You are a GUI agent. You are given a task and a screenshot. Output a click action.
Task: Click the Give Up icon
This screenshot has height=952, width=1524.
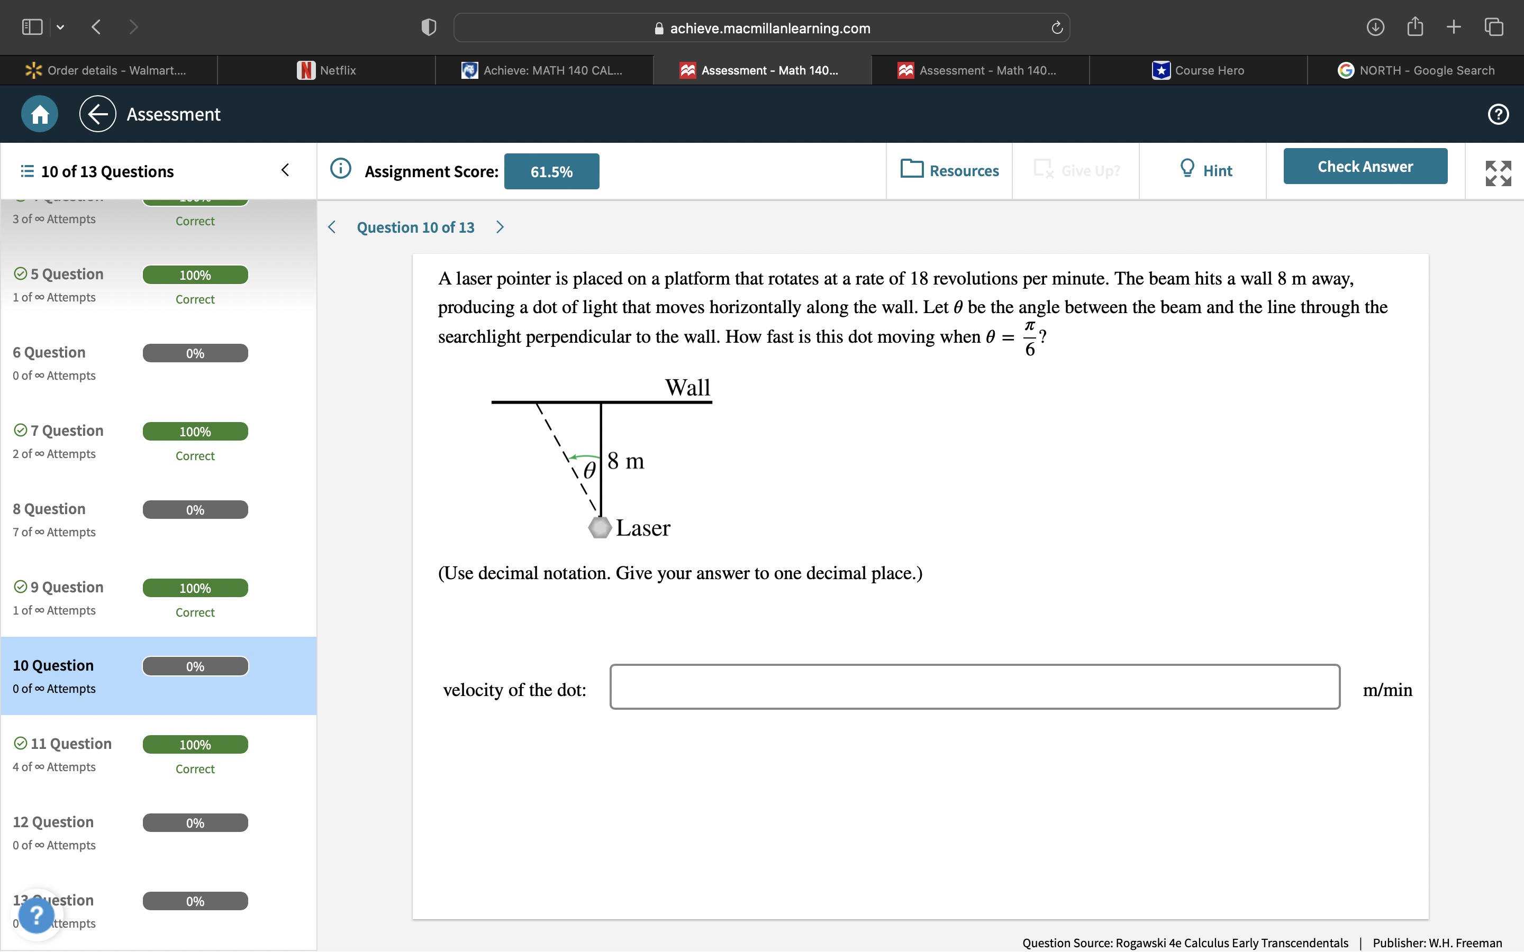[1044, 169]
